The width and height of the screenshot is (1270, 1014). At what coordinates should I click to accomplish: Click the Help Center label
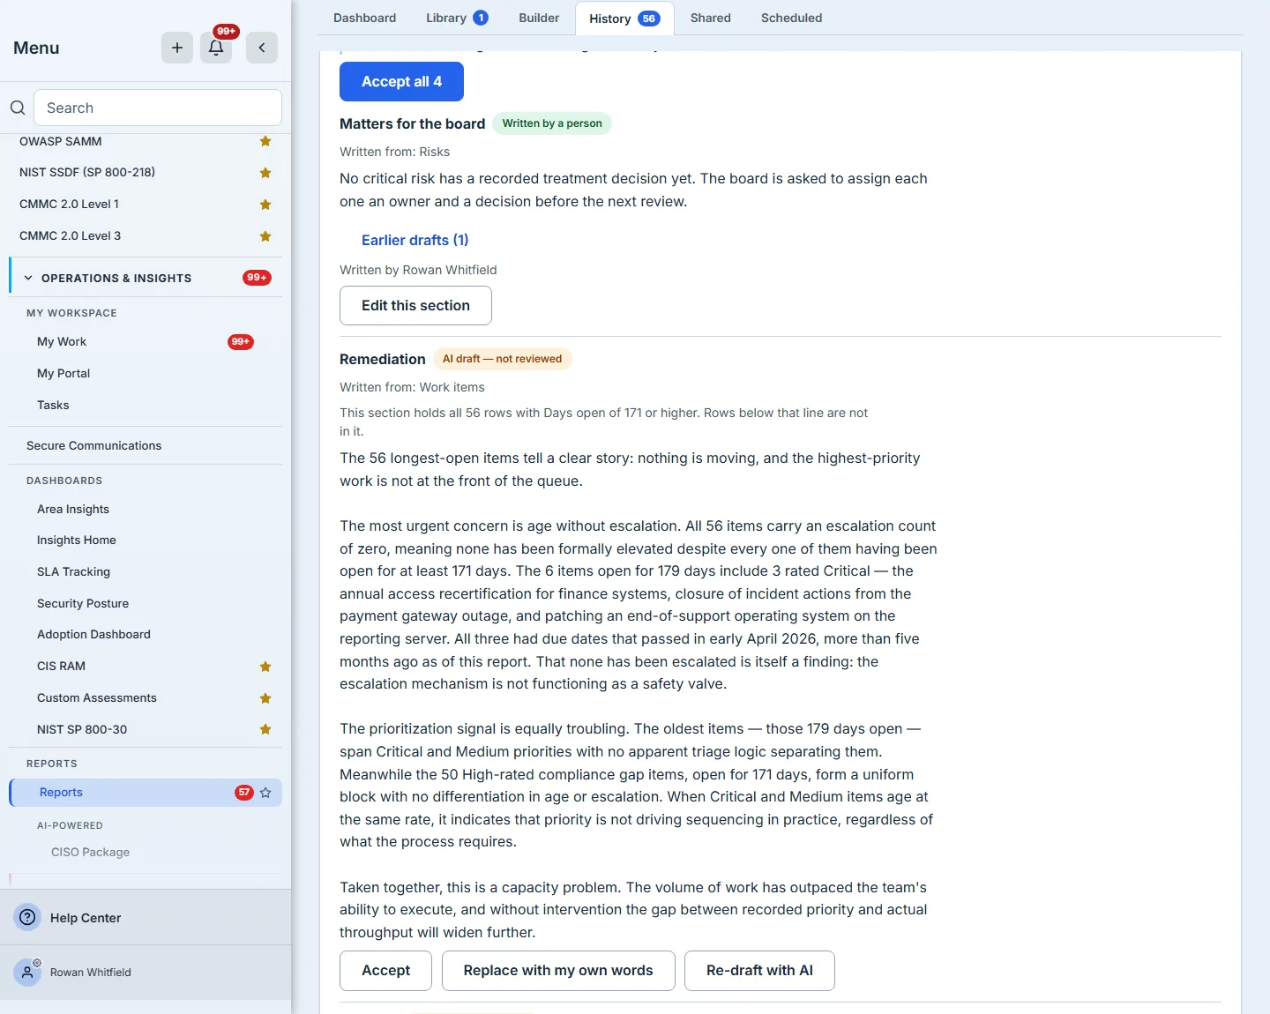click(x=86, y=918)
